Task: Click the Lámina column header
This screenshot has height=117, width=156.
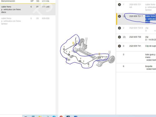Action: click(x=46, y=1)
